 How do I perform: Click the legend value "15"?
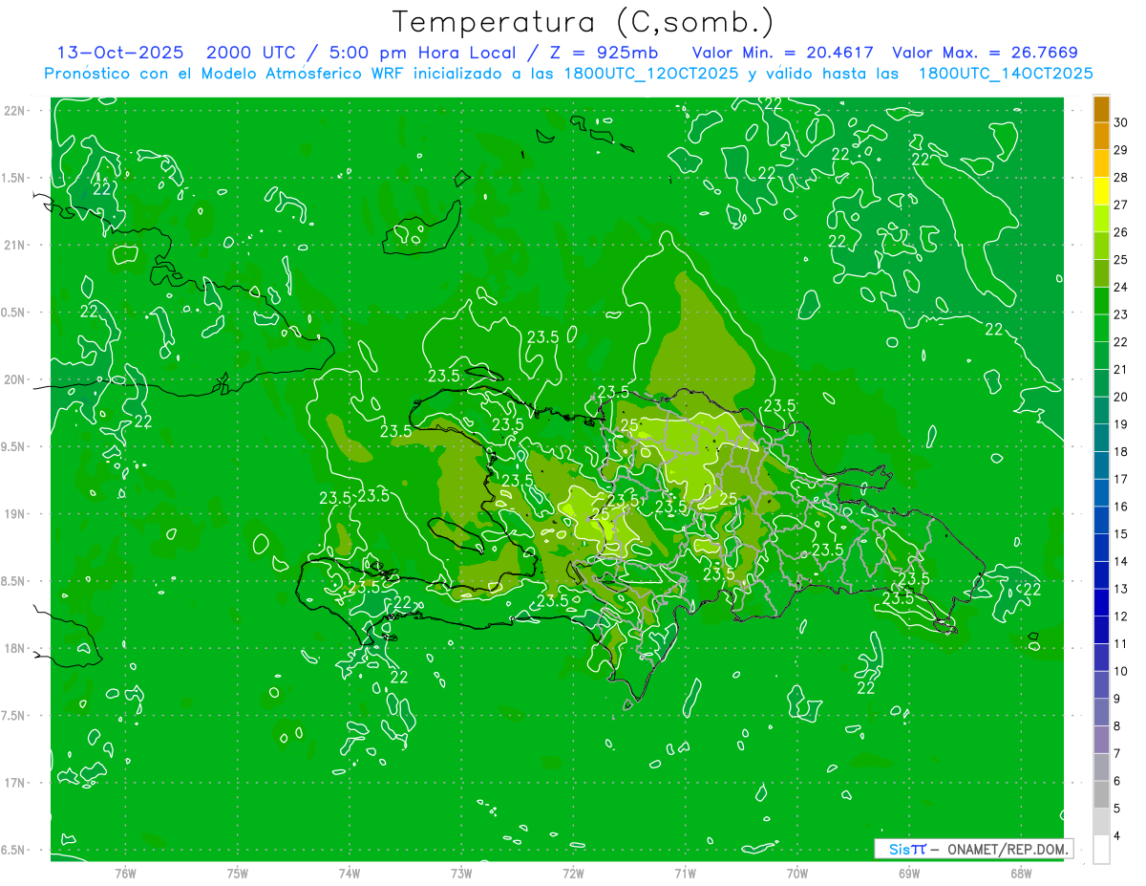(x=1120, y=533)
